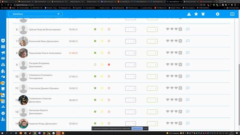Open student name Косинский Иван Денисович
Screen dimensions: 240x135
(44, 41)
